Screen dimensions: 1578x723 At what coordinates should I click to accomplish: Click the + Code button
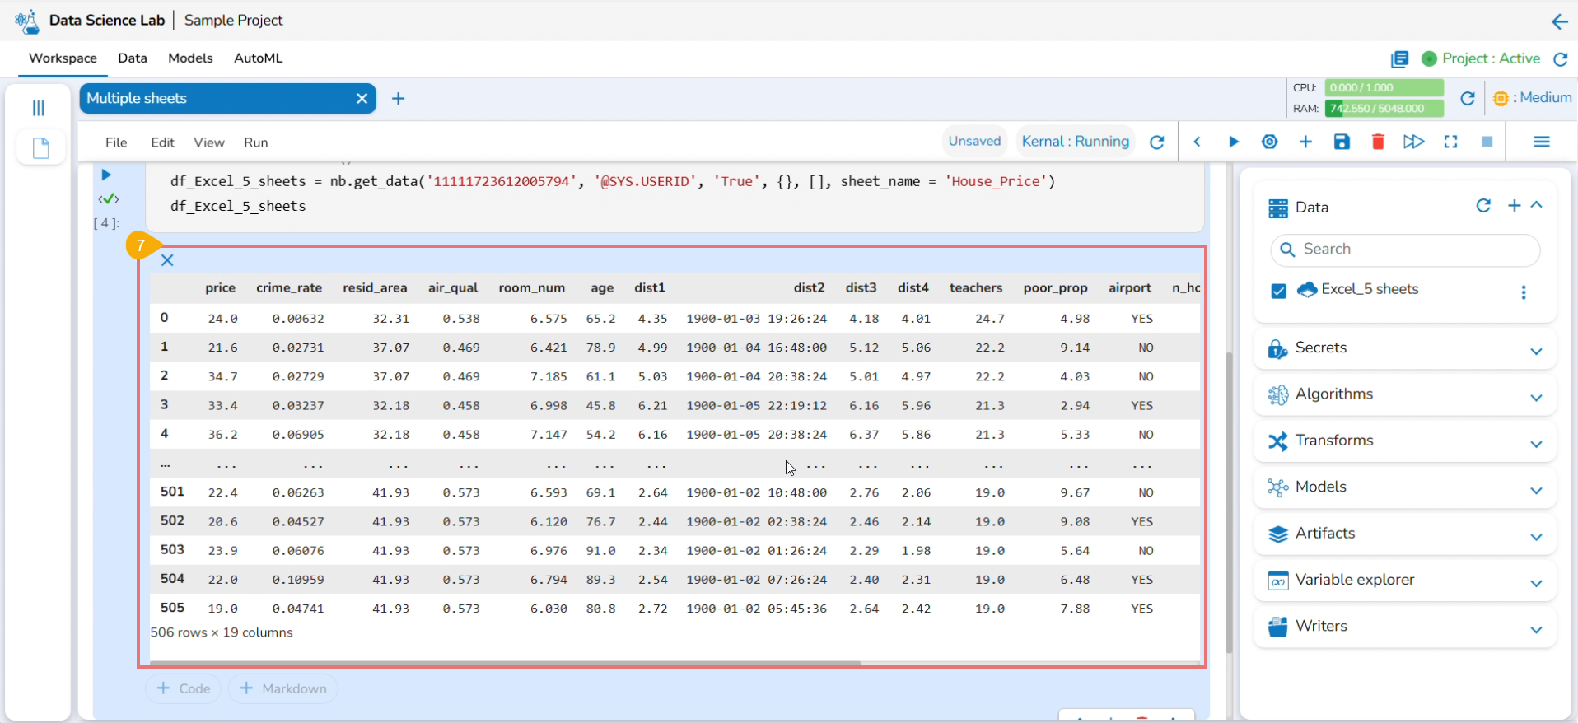184,688
